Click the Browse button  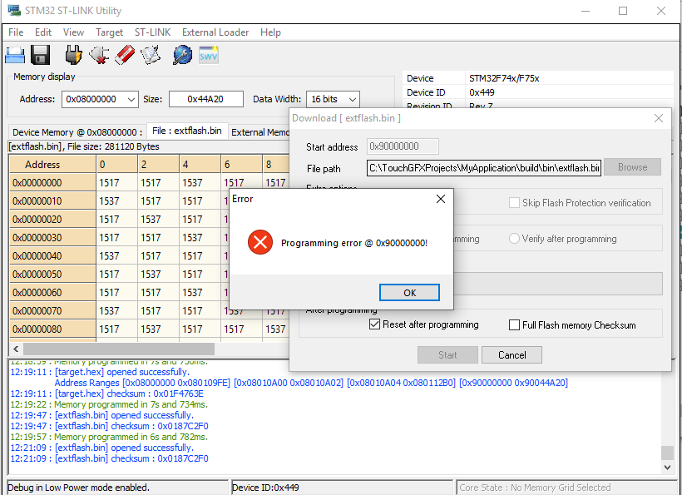coord(632,167)
